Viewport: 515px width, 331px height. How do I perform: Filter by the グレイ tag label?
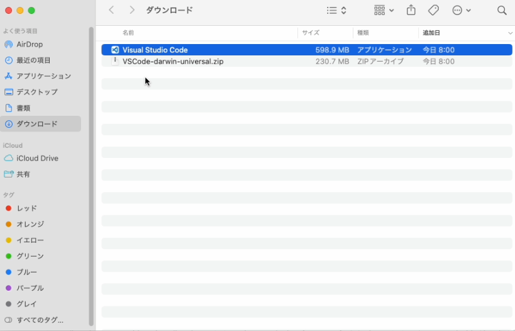pyautogui.click(x=26, y=304)
